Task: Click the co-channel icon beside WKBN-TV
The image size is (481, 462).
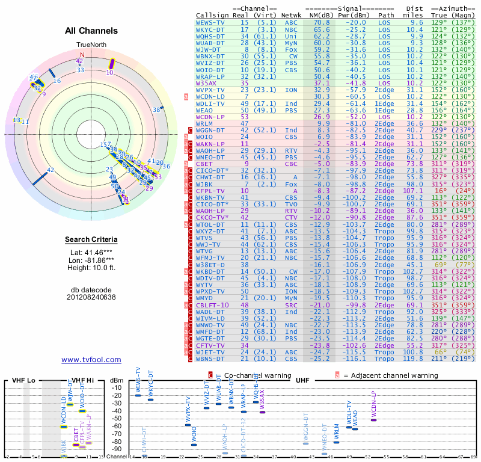Action: click(190, 197)
